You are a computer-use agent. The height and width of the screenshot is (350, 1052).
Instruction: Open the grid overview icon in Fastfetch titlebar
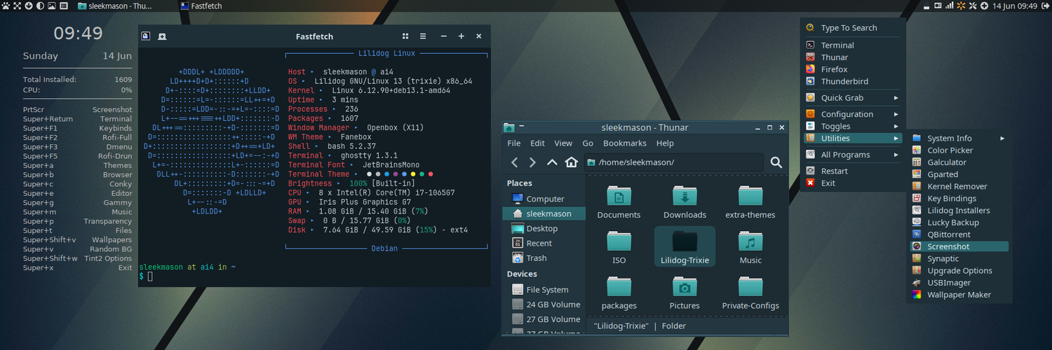[x=405, y=36]
